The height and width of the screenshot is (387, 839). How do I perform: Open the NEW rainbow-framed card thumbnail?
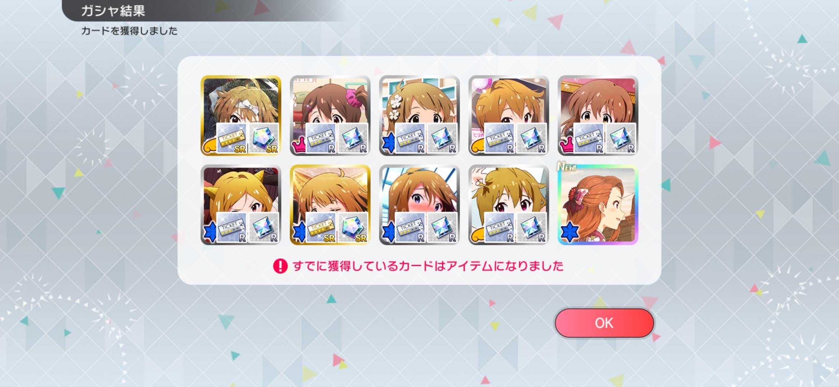click(598, 205)
